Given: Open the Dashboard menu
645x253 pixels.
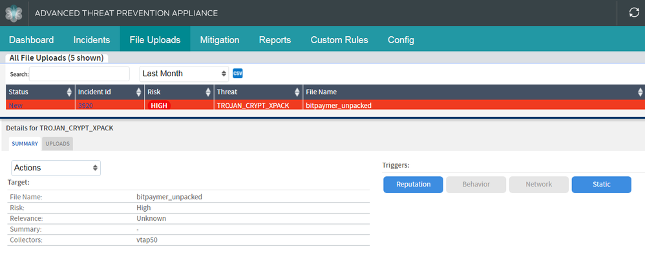Looking at the screenshot, I should (31, 40).
